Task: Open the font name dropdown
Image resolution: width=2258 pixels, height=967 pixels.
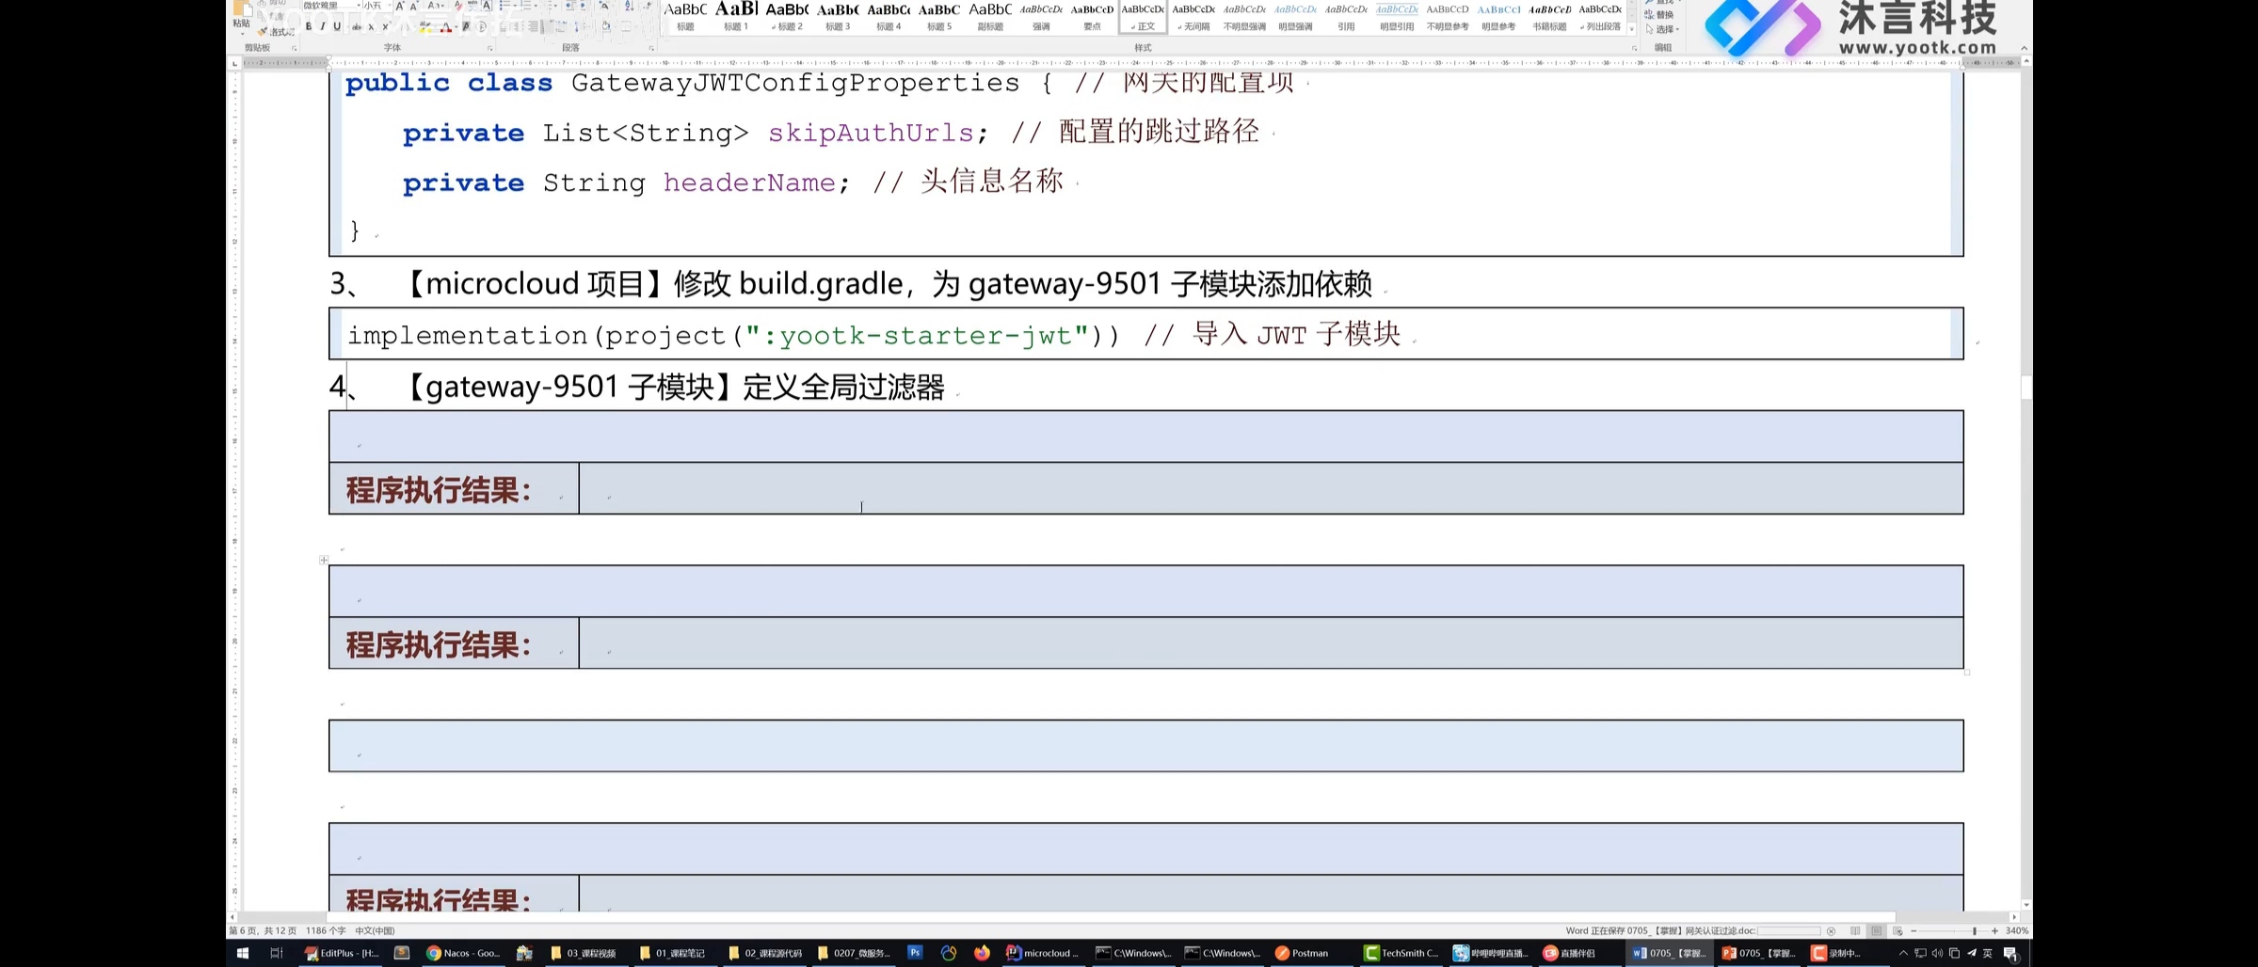Action: point(359,6)
